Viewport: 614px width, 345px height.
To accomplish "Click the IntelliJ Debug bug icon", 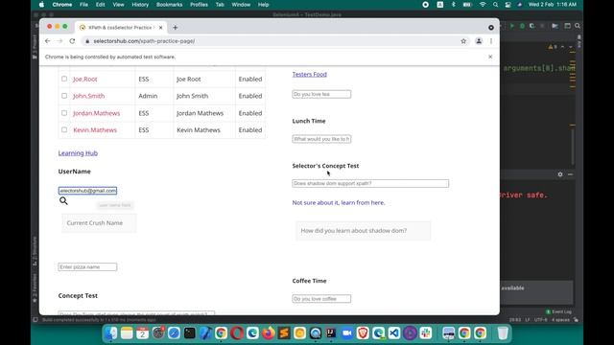I will pyautogui.click(x=522, y=26).
